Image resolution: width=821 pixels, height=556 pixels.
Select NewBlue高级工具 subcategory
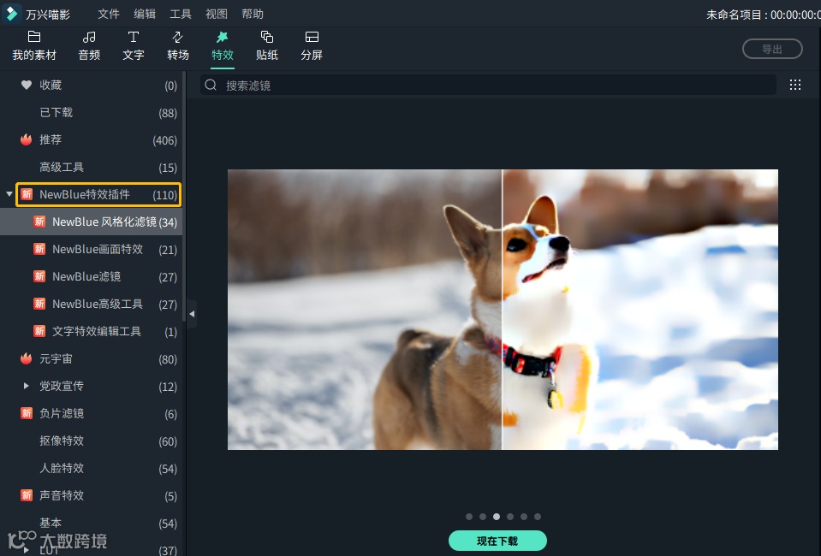91,304
